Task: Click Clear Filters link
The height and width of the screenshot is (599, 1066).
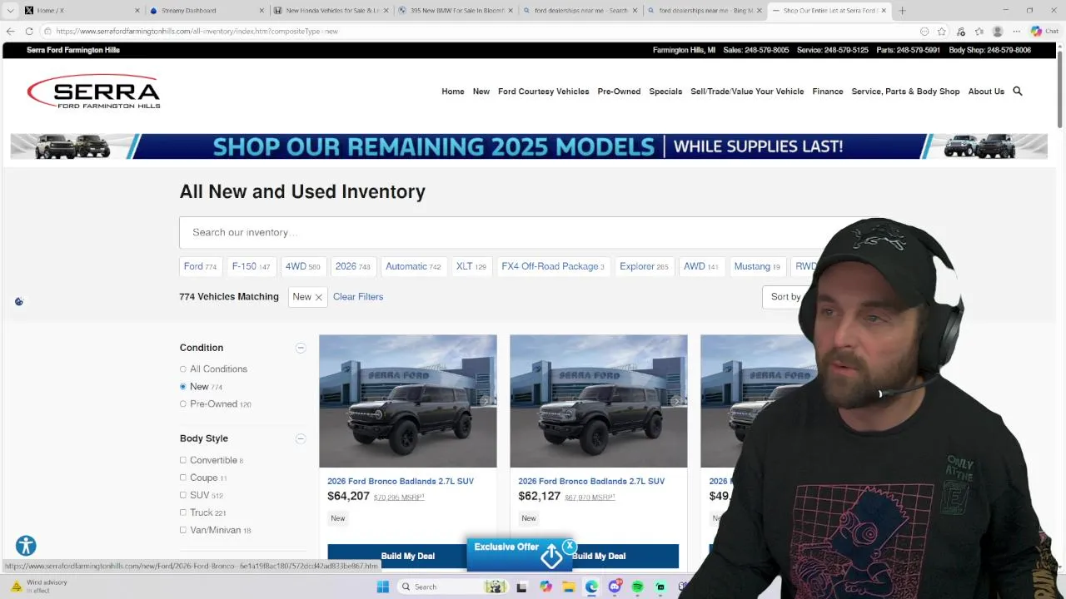Action: [358, 297]
